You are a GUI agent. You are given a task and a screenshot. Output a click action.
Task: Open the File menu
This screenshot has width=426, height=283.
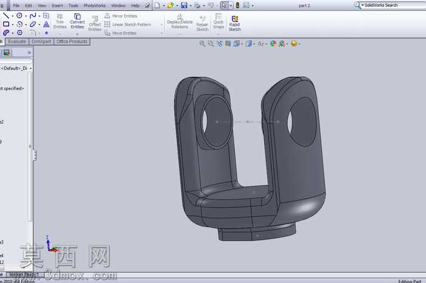click(16, 5)
